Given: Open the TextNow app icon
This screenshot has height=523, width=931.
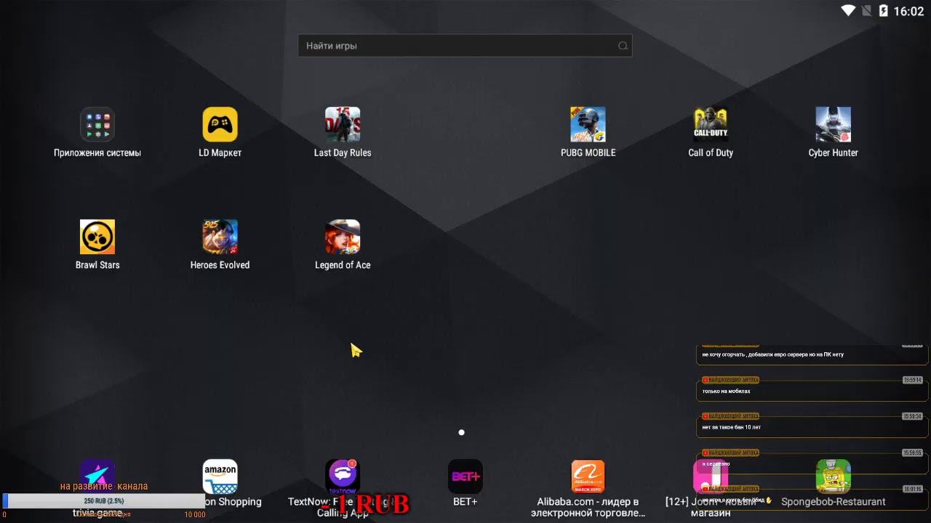Looking at the screenshot, I should coord(343,477).
